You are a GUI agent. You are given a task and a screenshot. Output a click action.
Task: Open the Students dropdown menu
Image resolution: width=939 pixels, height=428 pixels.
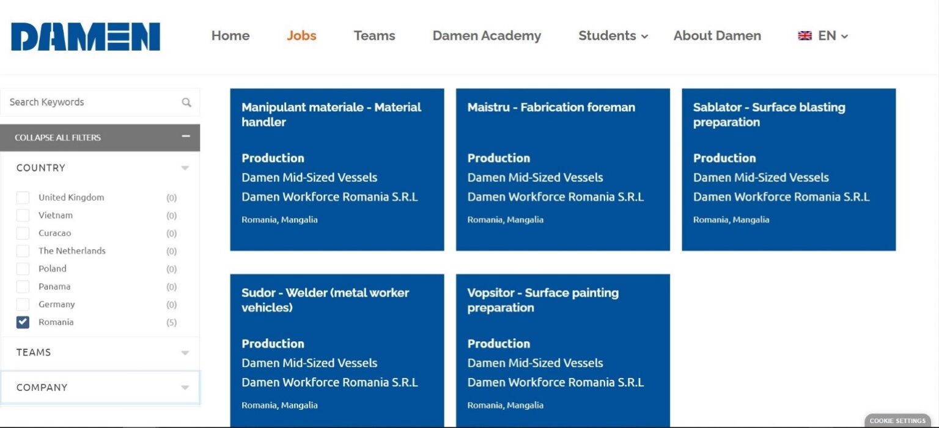613,36
